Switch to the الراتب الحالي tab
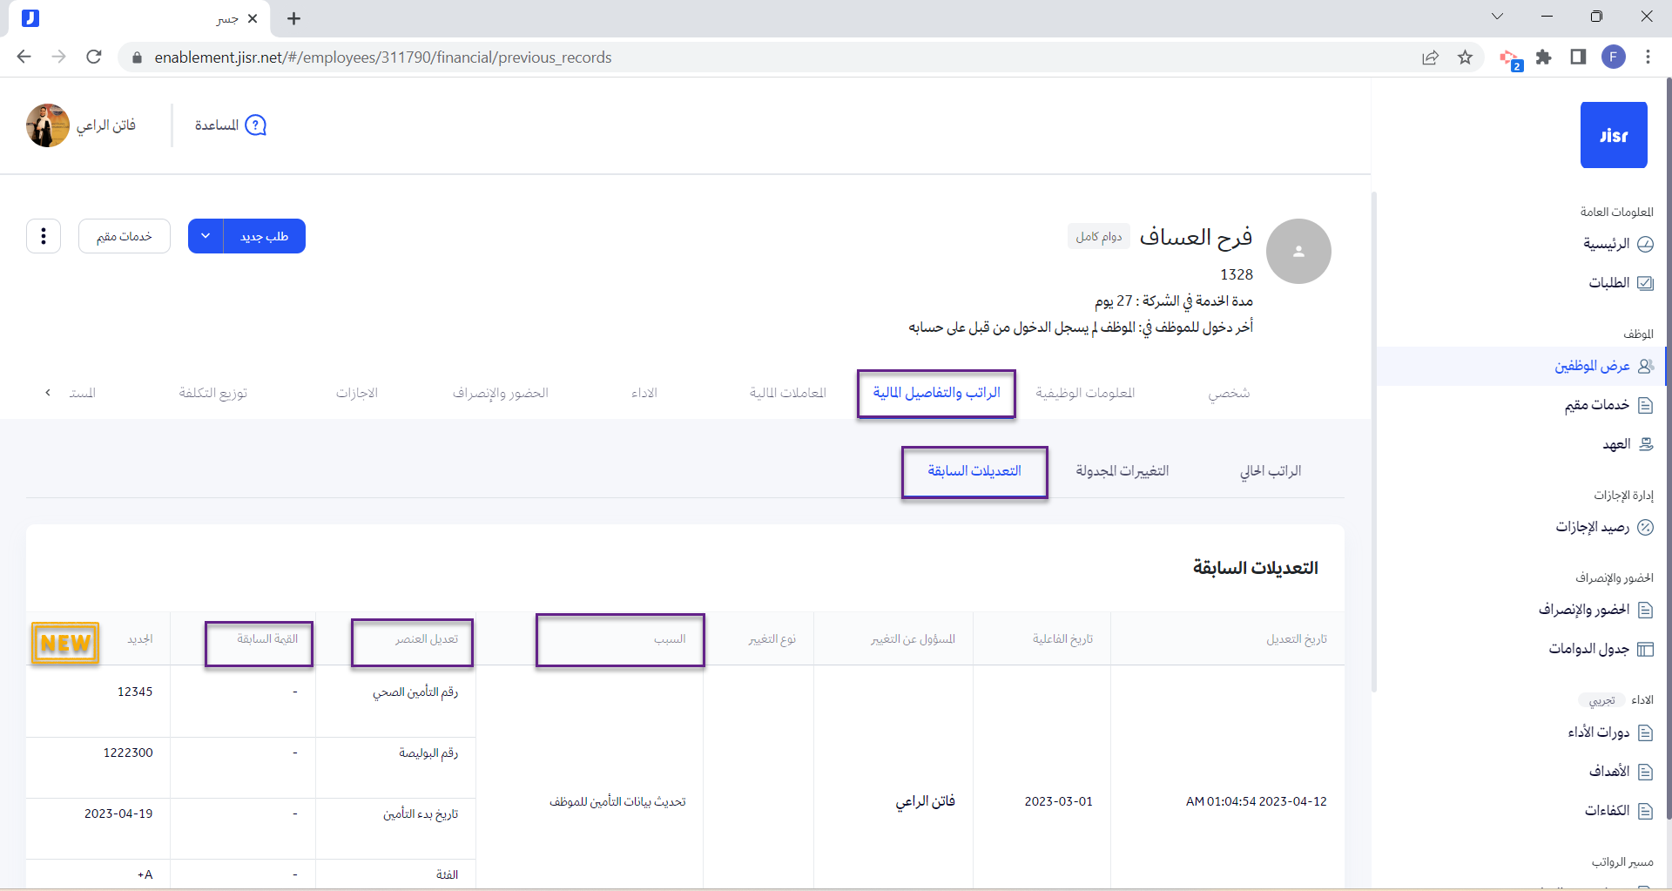This screenshot has height=891, width=1672. click(1270, 471)
